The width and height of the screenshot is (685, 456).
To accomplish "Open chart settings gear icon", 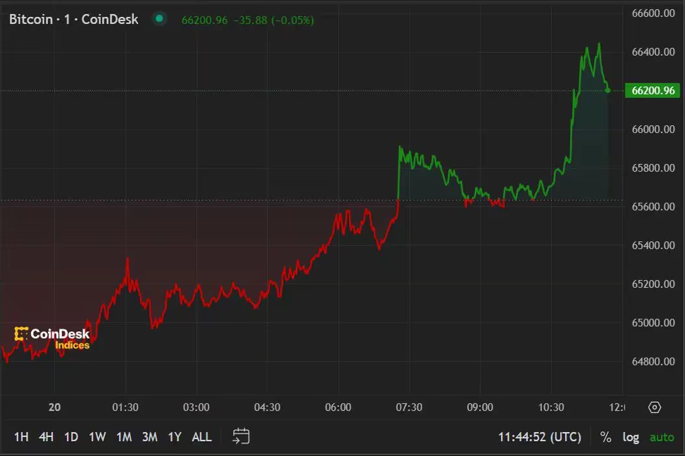I will pos(655,407).
